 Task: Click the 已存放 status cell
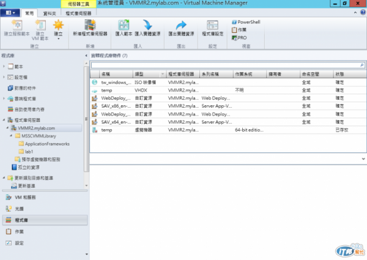coord(342,130)
